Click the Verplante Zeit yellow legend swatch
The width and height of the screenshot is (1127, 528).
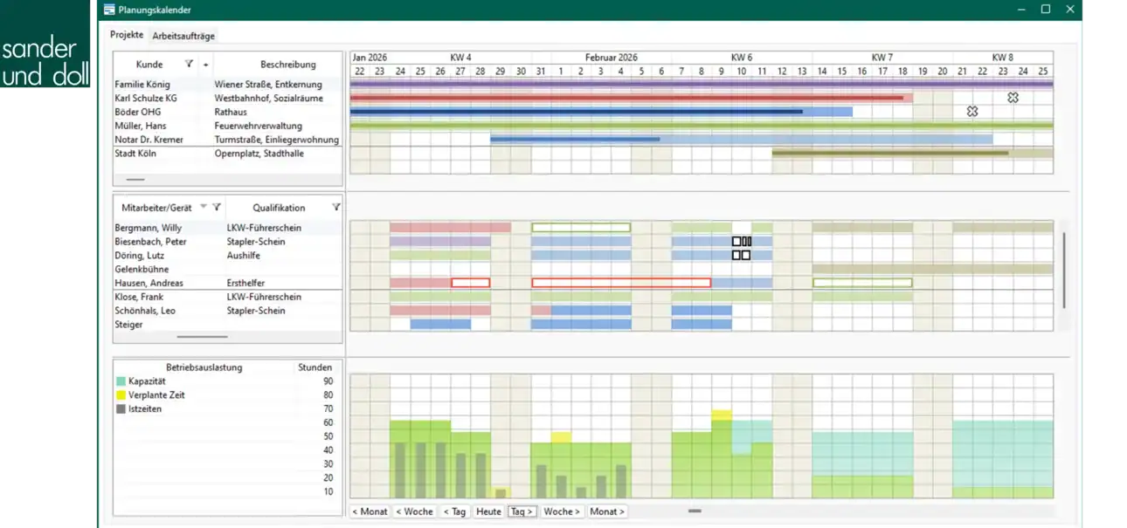[121, 395]
